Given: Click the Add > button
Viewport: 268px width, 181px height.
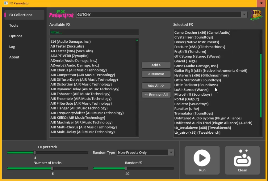Looking at the screenshot, I should 156,65.
